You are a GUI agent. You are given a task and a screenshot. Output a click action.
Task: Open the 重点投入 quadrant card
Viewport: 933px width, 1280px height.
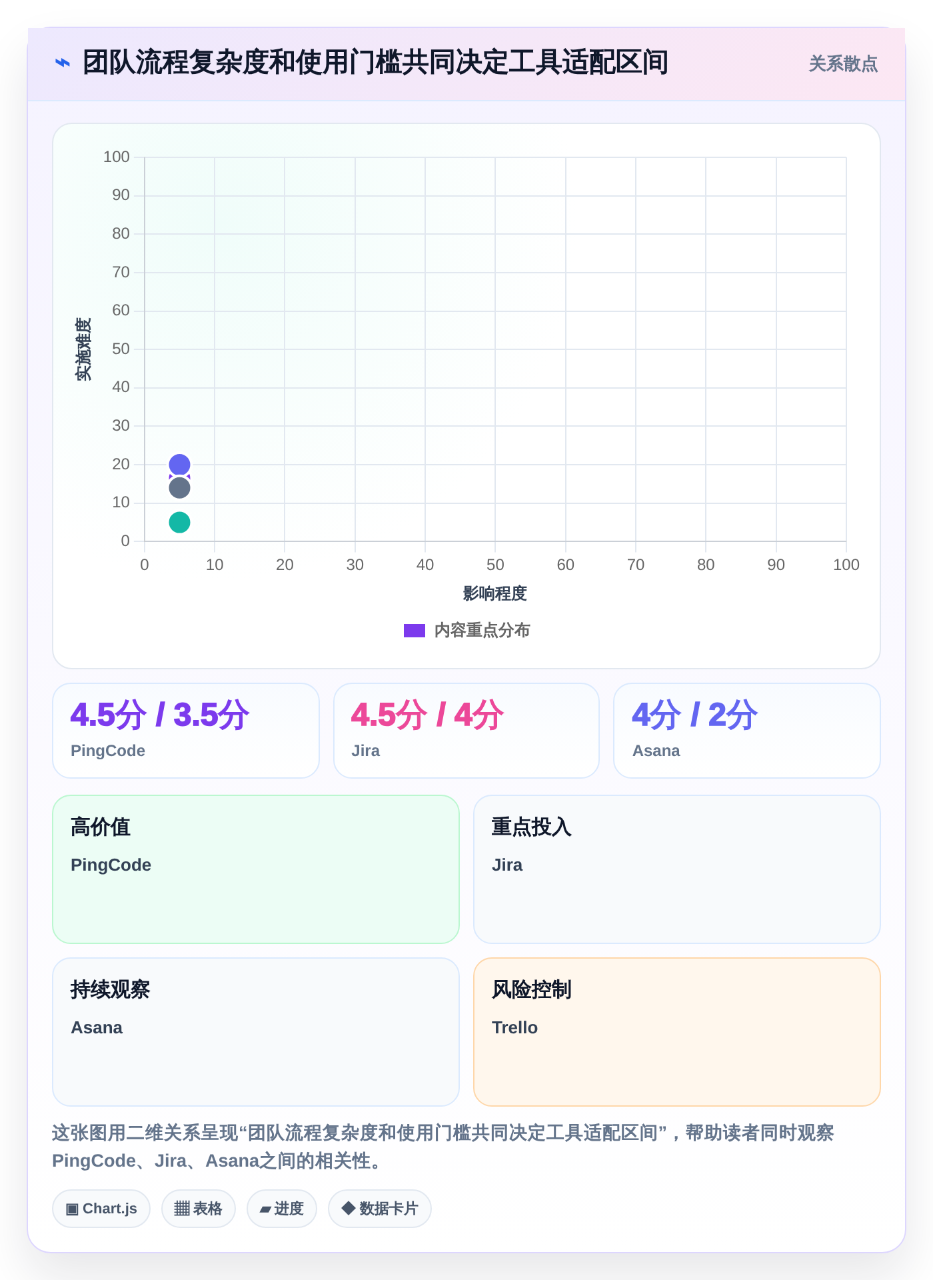click(x=677, y=869)
